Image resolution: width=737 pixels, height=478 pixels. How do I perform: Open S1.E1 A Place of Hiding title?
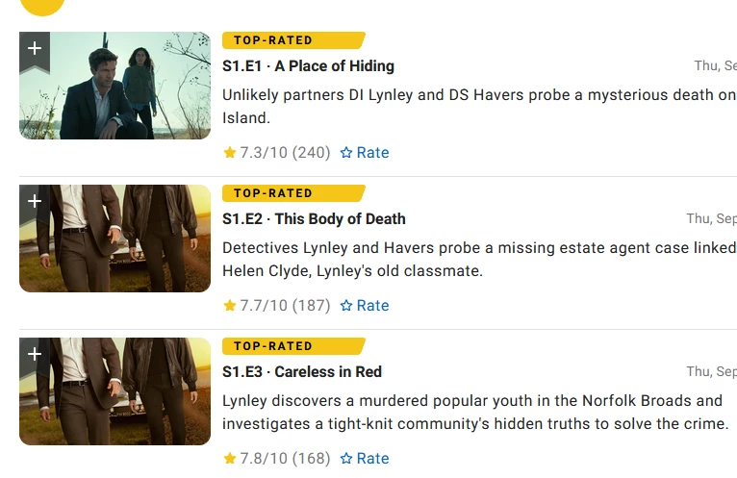click(x=308, y=65)
